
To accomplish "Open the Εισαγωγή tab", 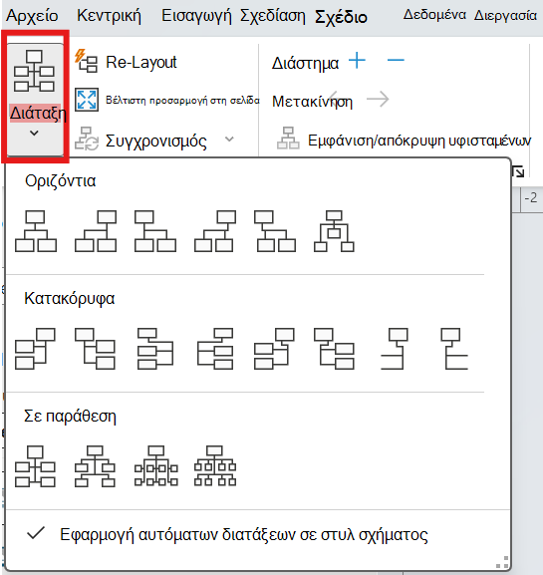I will click(x=196, y=16).
